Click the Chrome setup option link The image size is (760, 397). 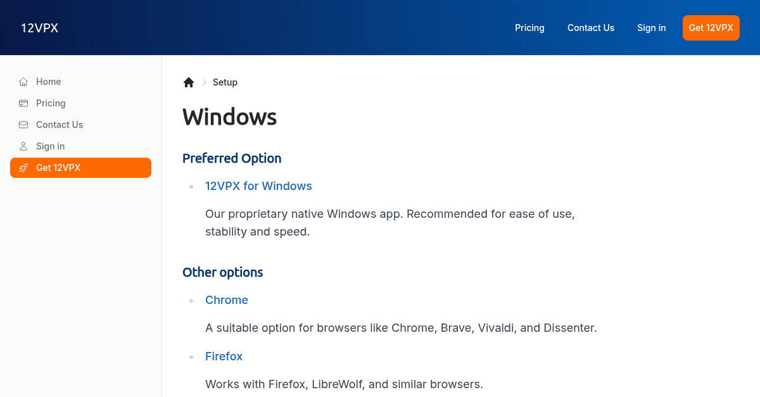227,299
